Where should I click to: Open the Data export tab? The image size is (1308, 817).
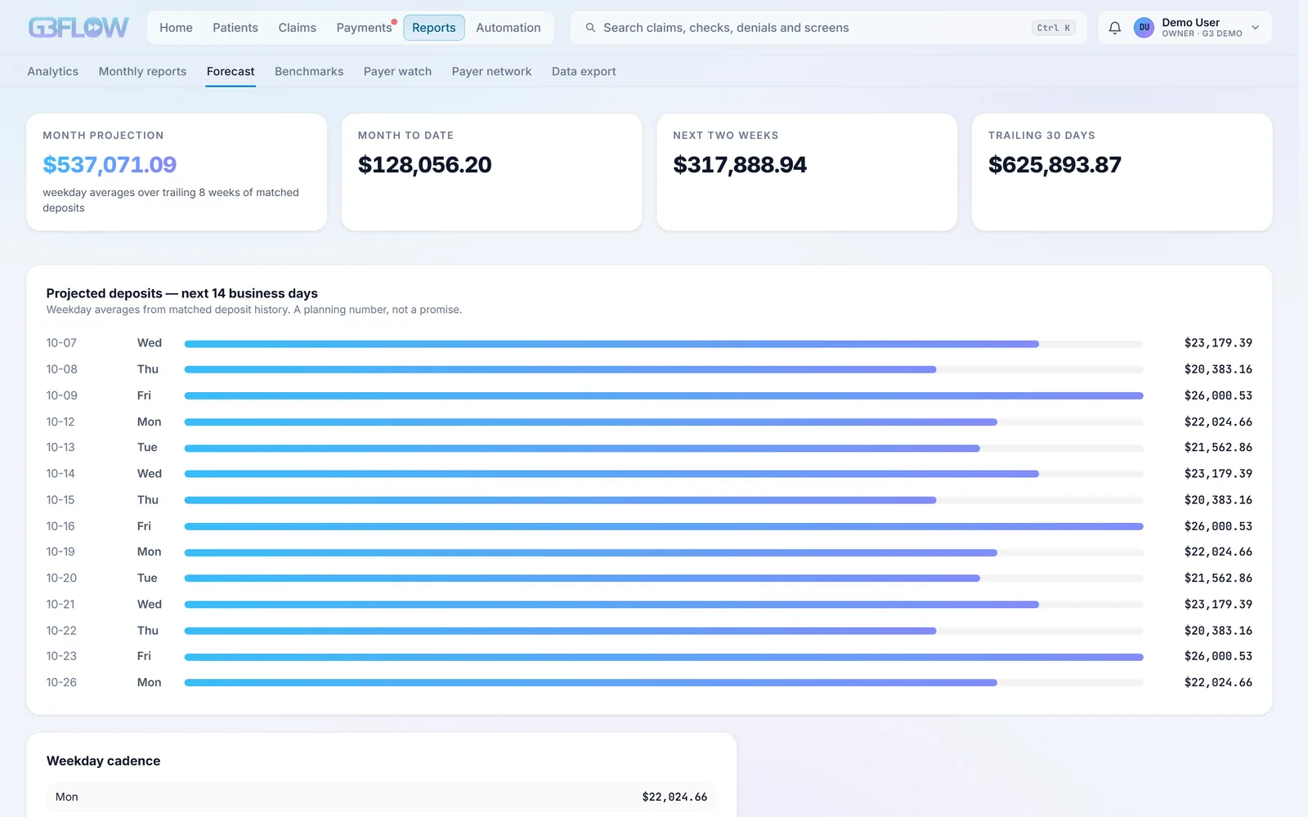point(584,72)
